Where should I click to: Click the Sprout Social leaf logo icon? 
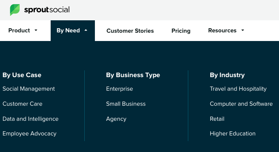click(15, 10)
